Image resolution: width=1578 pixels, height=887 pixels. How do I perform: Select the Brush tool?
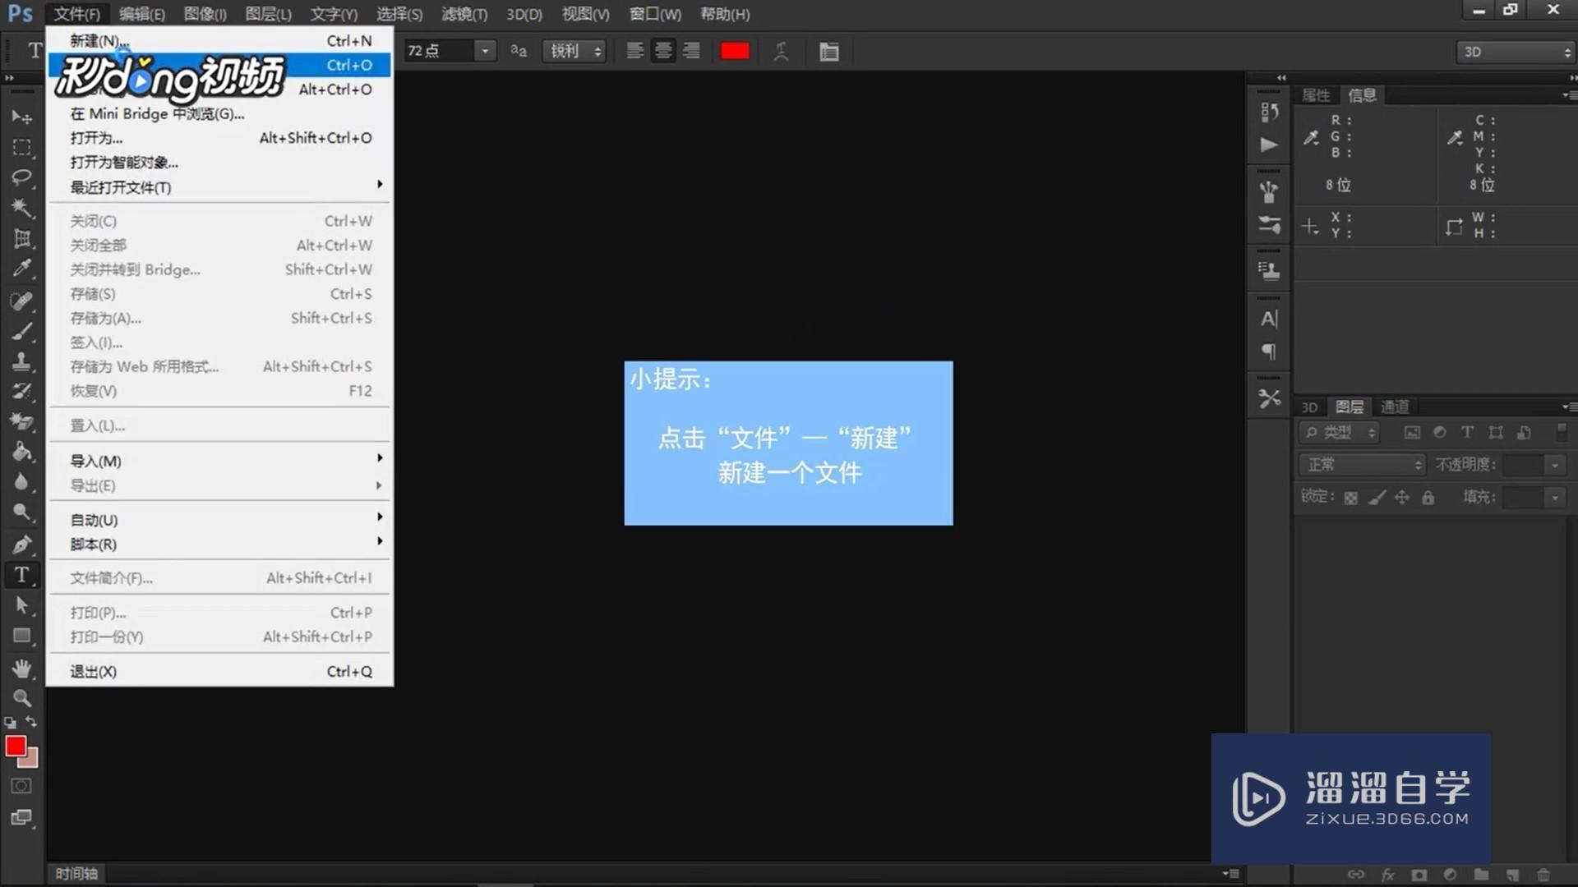click(21, 331)
